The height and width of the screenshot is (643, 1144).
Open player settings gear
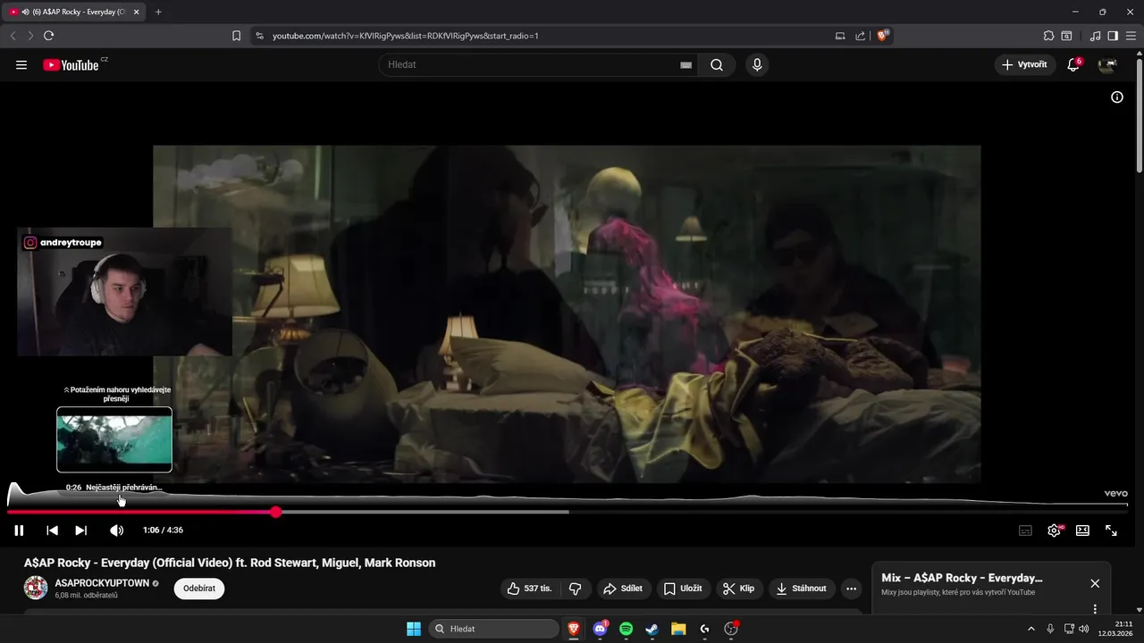[1055, 530]
